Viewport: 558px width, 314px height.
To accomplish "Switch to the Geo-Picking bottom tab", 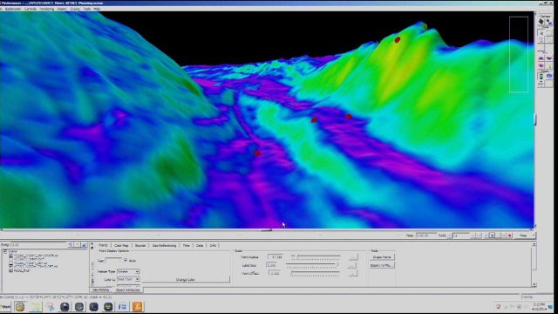I will tap(101, 290).
